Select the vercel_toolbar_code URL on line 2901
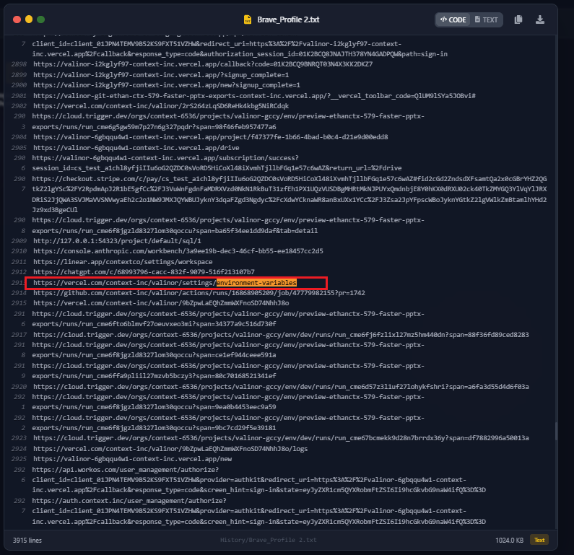This screenshot has width=574, height=555. pyautogui.click(x=254, y=96)
